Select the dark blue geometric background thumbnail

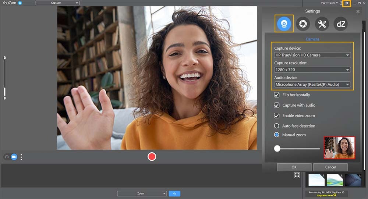pyautogui.click(x=353, y=180)
